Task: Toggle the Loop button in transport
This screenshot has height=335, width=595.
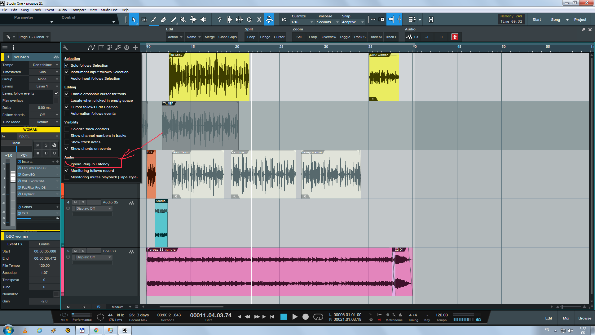Action: [x=318, y=317]
